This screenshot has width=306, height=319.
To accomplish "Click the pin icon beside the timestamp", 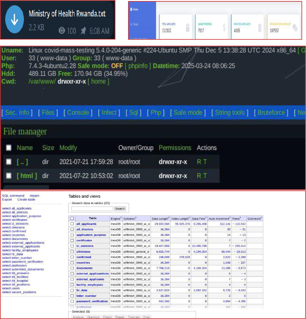I will (83, 31).
